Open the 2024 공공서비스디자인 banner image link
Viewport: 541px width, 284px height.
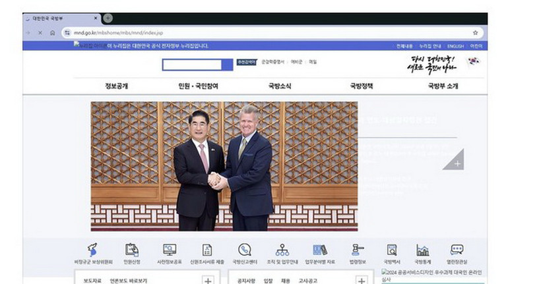[x=431, y=275]
